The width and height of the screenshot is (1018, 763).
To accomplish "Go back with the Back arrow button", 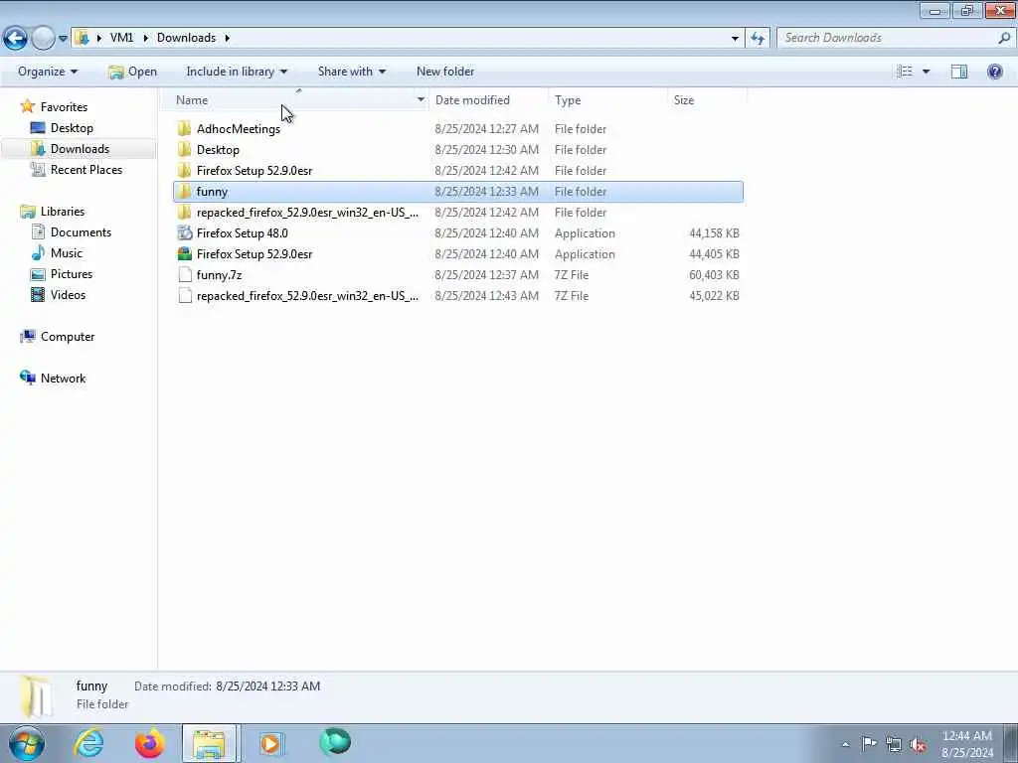I will pos(15,39).
